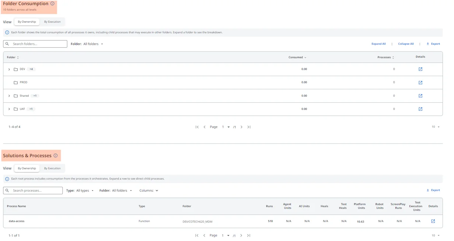This screenshot has width=454, height=241.
Task: Go to last page in processes pagination
Action: (x=249, y=235)
